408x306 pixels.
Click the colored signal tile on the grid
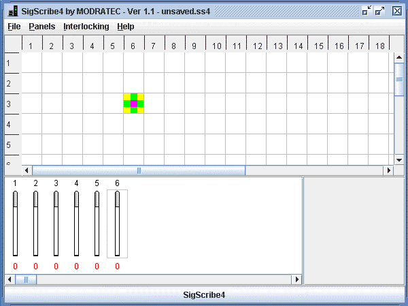pyautogui.click(x=133, y=104)
